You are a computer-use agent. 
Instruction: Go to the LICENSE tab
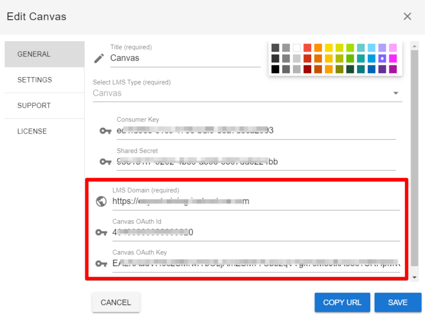32,131
